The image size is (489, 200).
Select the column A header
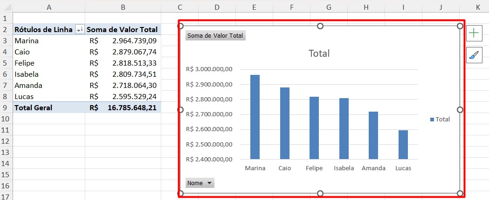[49, 7]
